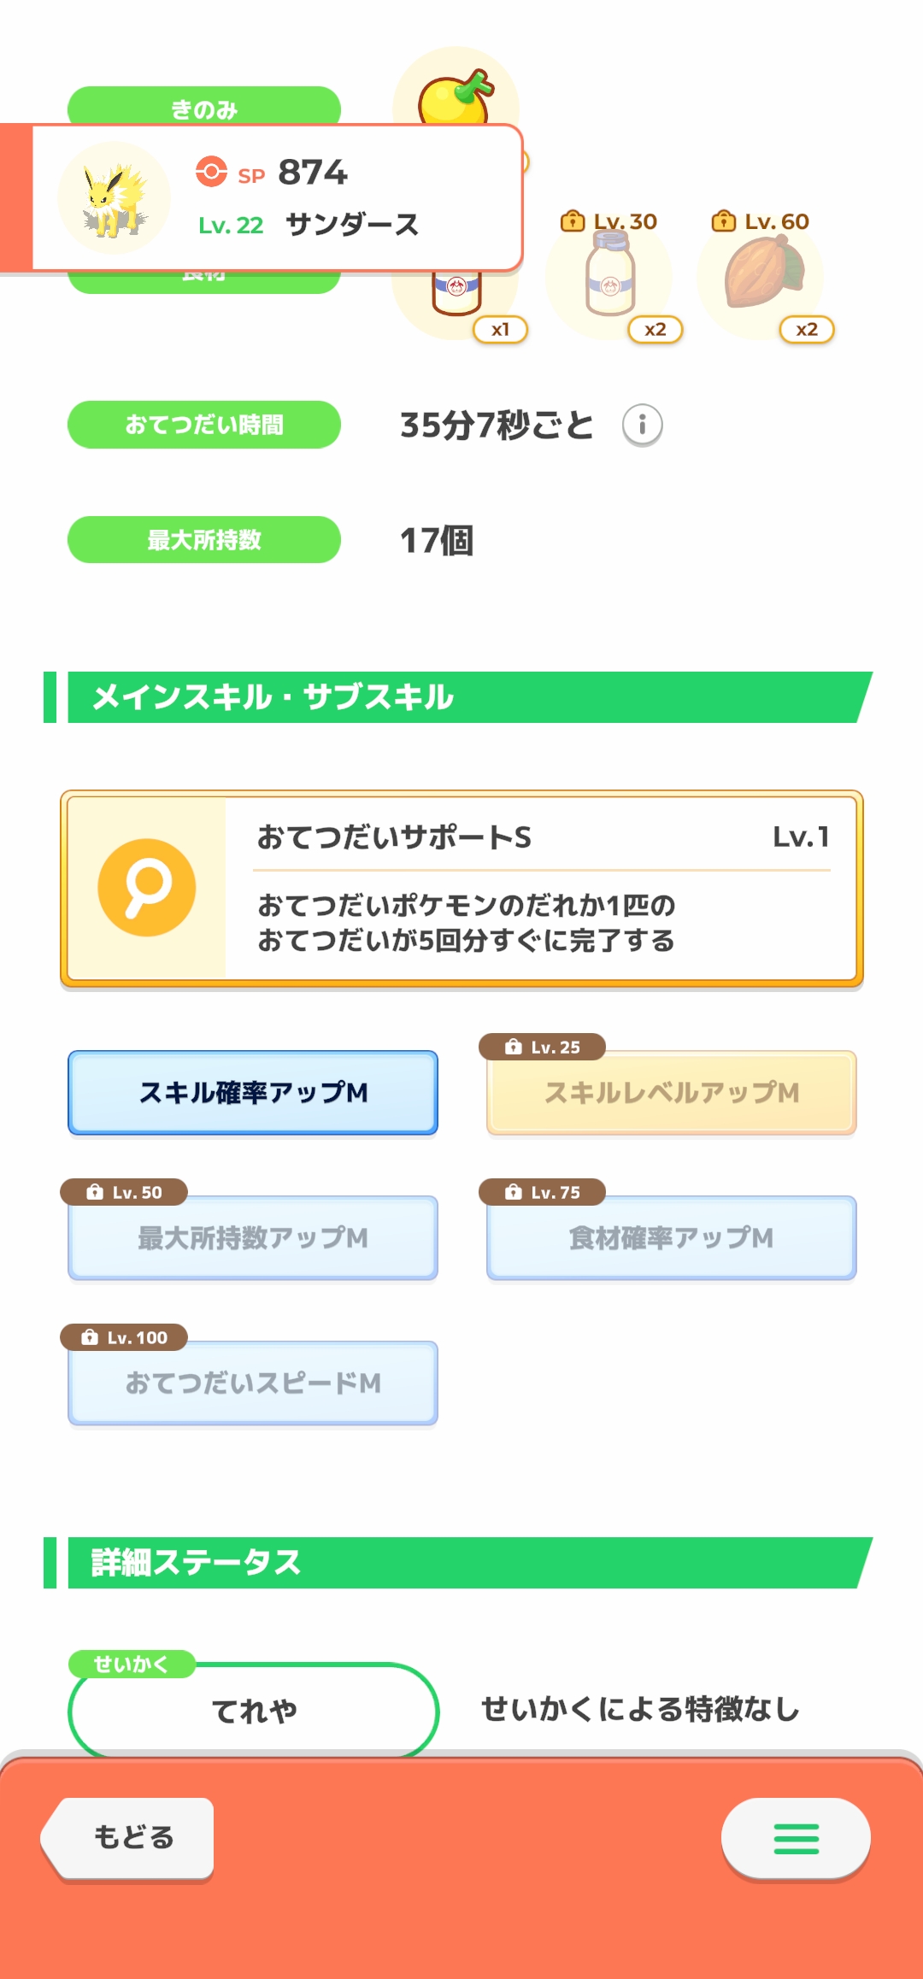This screenshot has width=923, height=1979.
Task: Tap locked 最大所持数アップM sub skill
Action: point(253,1238)
